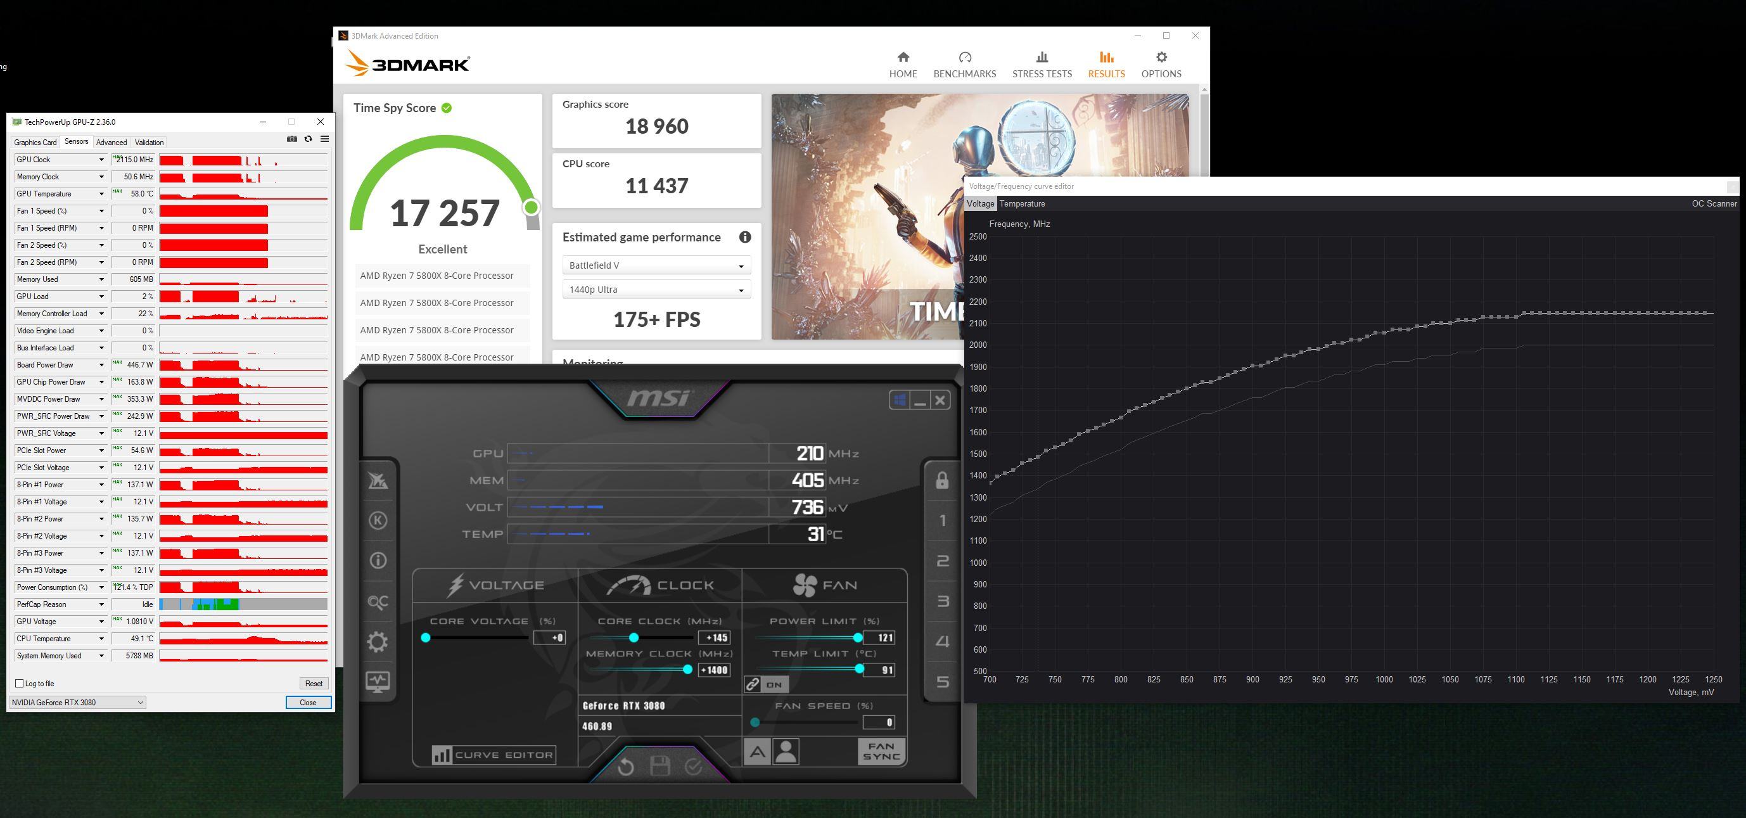The image size is (1746, 818).
Task: Enable the Log to file checkbox
Action: tap(20, 683)
